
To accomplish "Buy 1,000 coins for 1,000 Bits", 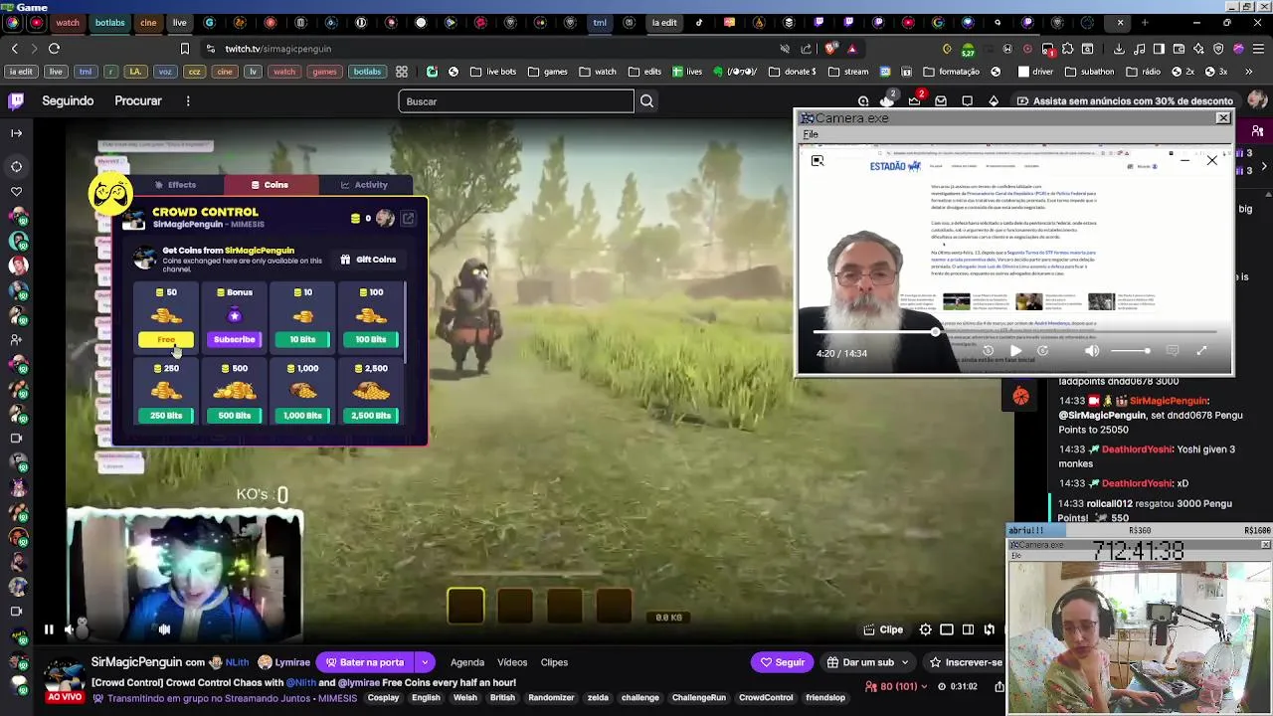I will click(x=302, y=415).
